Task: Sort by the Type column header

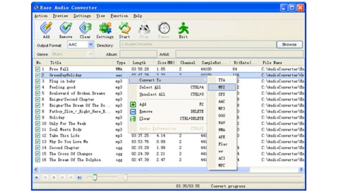Action: (x=121, y=63)
